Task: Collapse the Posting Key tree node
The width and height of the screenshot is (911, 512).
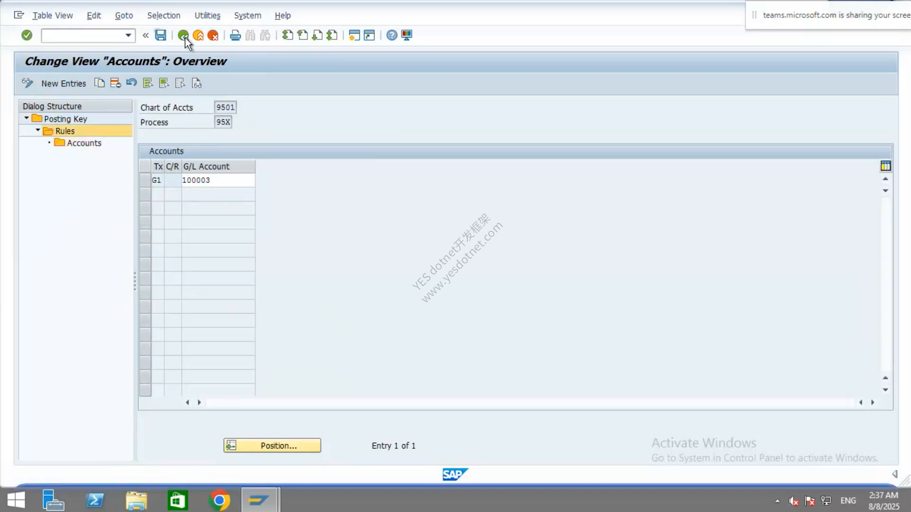Action: [27, 118]
